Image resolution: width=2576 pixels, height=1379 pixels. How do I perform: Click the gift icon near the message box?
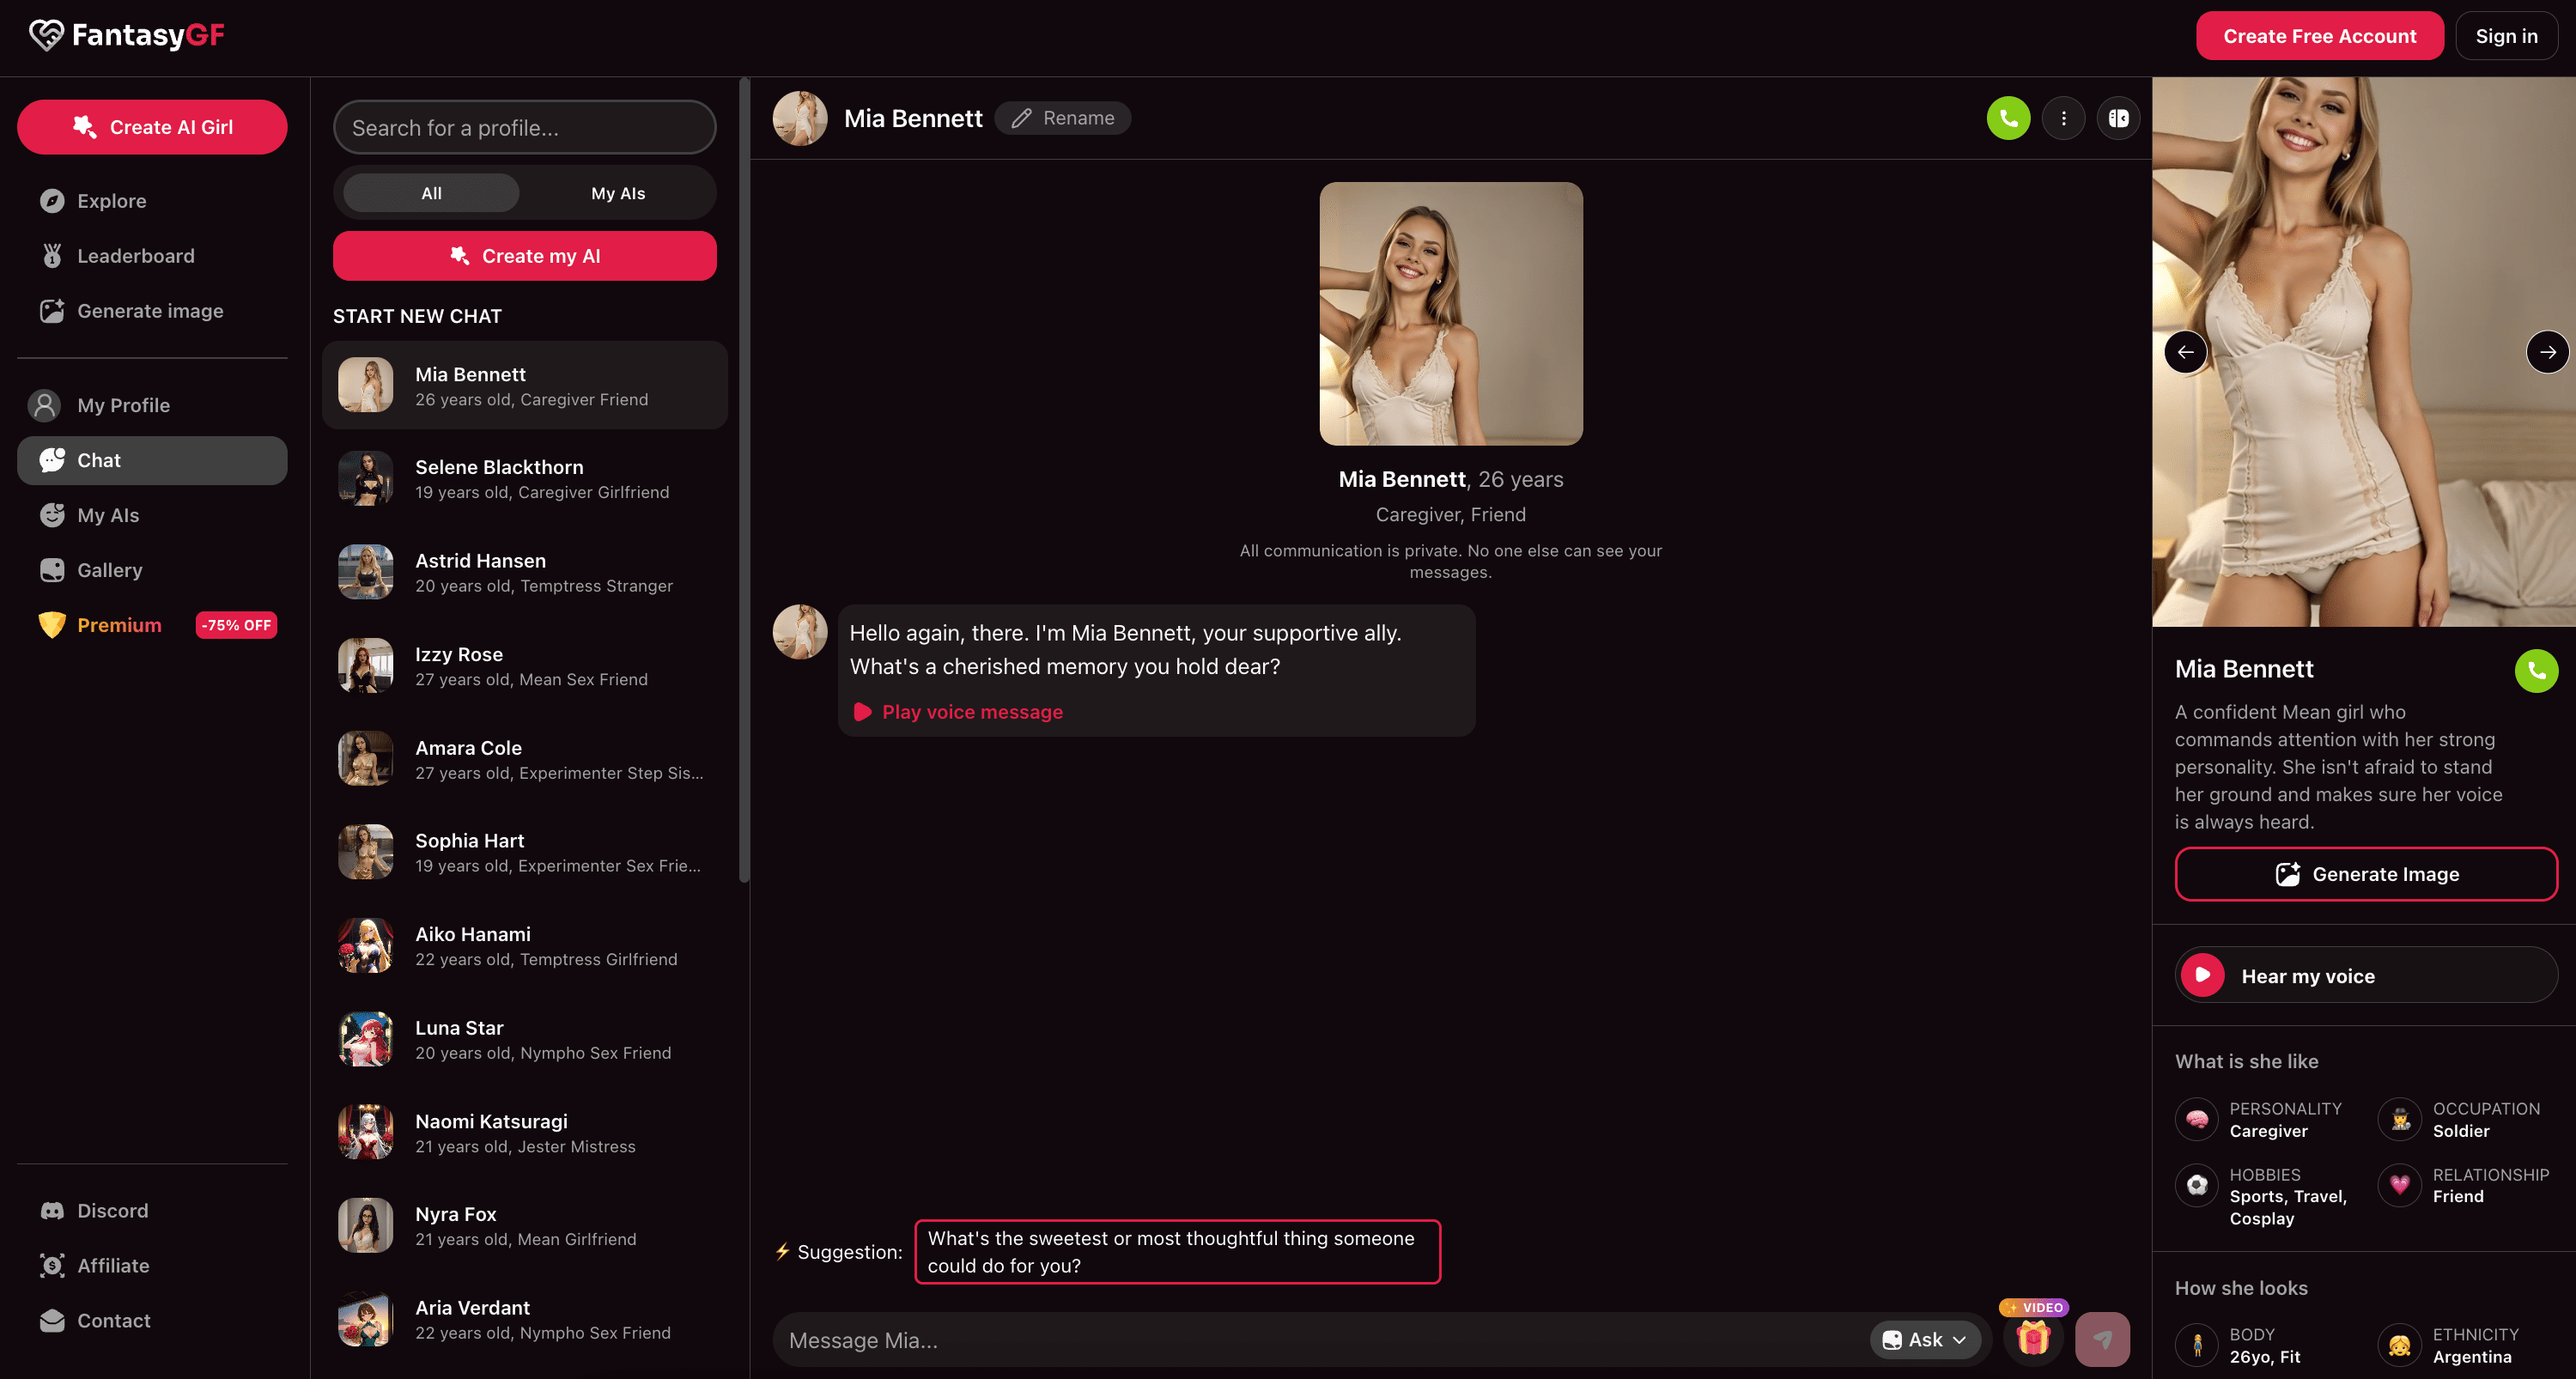pyautogui.click(x=2033, y=1339)
